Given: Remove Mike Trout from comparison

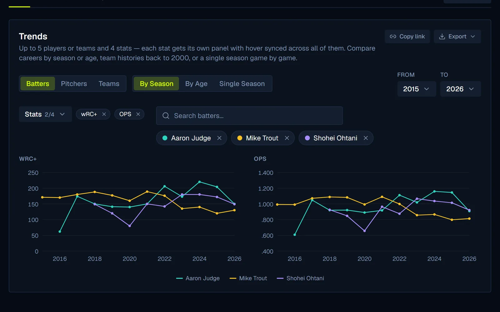Looking at the screenshot, I should click(287, 138).
